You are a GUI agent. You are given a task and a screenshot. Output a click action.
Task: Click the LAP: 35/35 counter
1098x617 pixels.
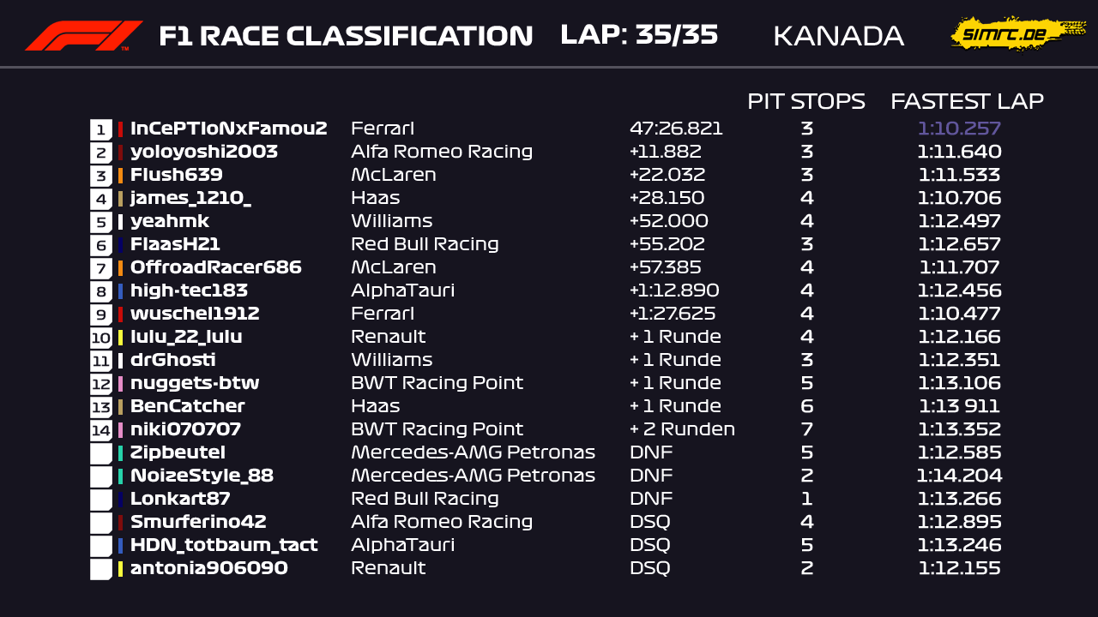point(639,35)
